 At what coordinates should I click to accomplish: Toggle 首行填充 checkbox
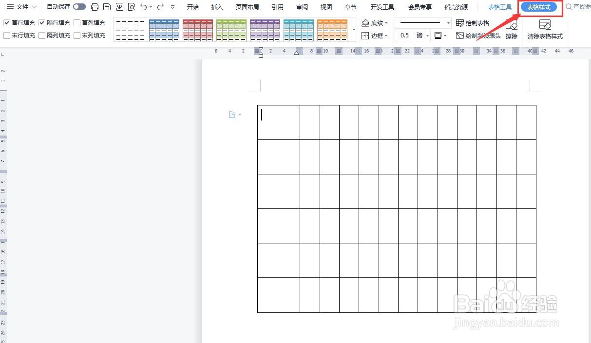pos(7,23)
